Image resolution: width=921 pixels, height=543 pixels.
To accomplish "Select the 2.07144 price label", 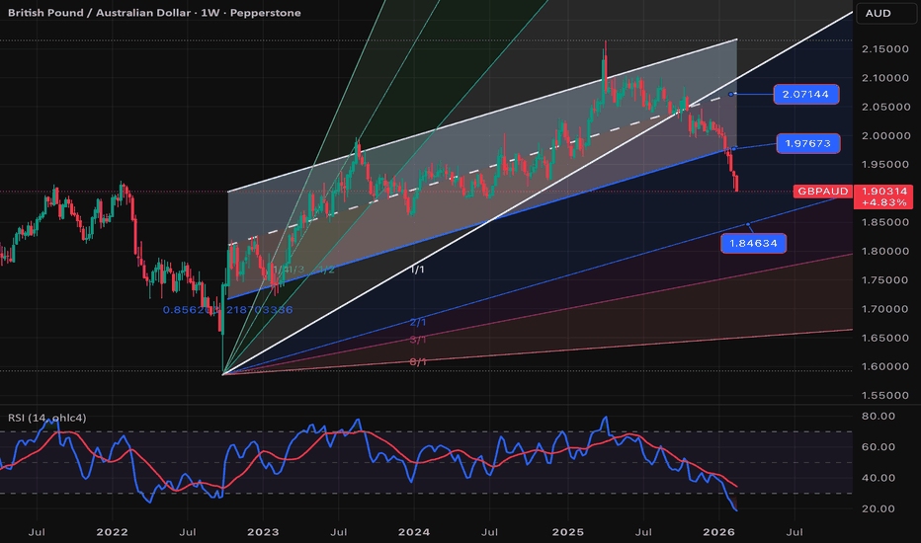I will pos(807,95).
